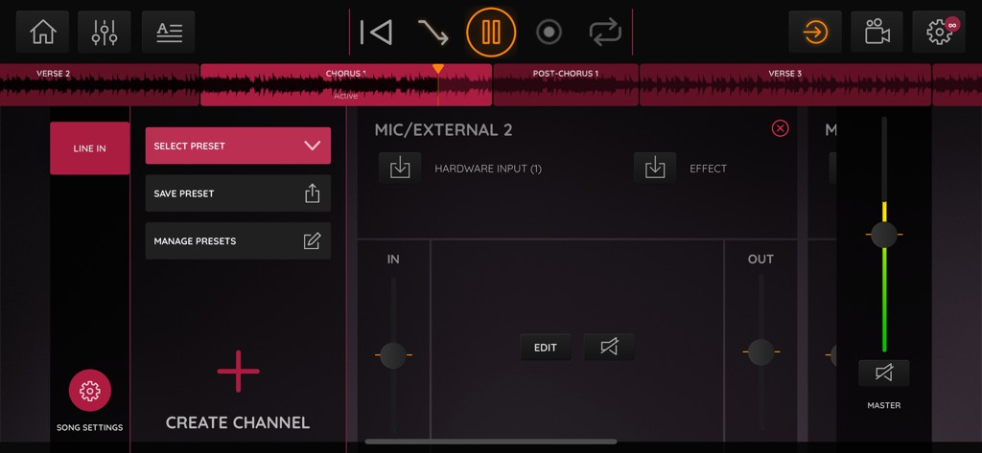Click the Master volume slider knob
Viewport: 982px width, 453px height.
point(884,235)
